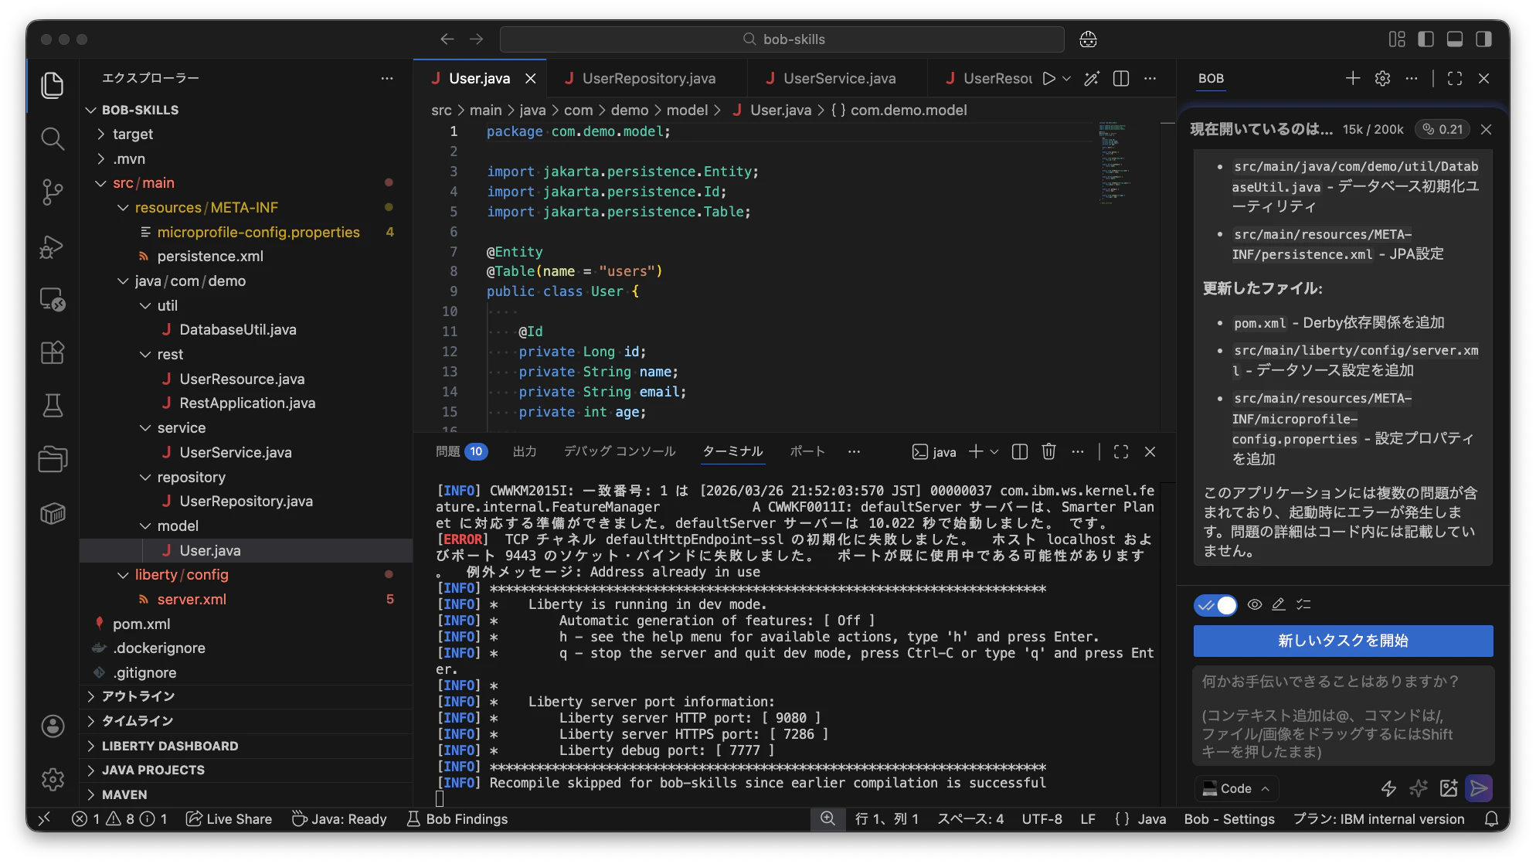
Task: Kill terminal with trash icon
Action: [x=1048, y=452]
